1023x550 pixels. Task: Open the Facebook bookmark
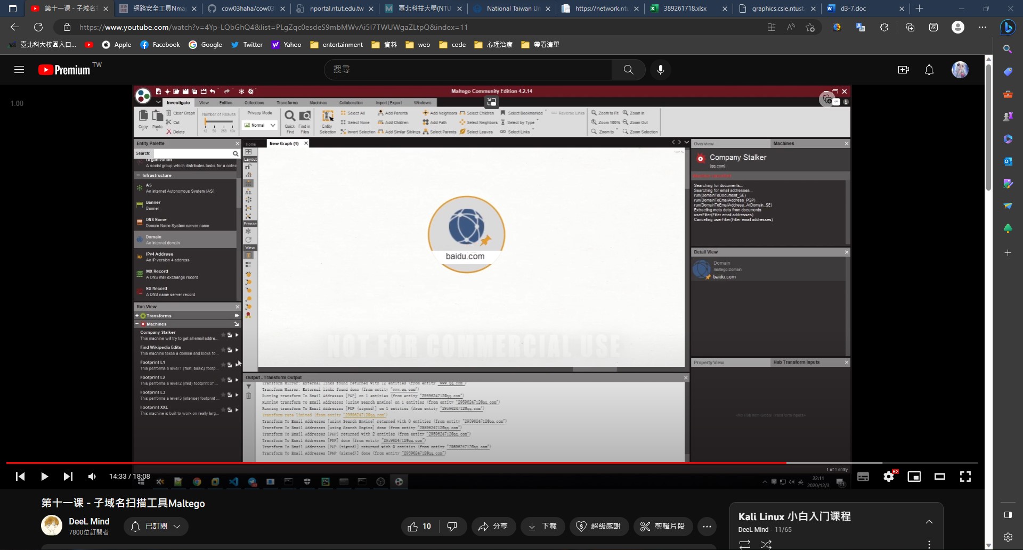pyautogui.click(x=160, y=45)
